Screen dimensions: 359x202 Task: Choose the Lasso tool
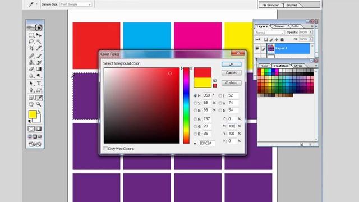coord(31,42)
